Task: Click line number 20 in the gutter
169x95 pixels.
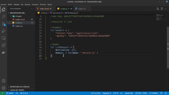Action: pyautogui.click(x=40, y=47)
